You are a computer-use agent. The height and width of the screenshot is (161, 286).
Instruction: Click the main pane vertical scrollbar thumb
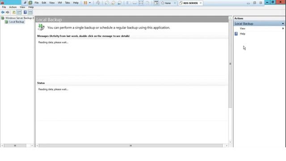230,64
